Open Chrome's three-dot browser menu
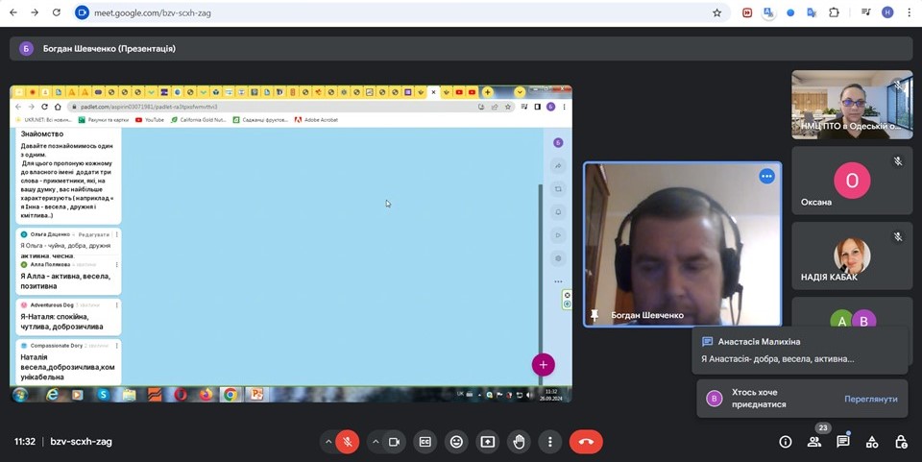 click(x=909, y=12)
